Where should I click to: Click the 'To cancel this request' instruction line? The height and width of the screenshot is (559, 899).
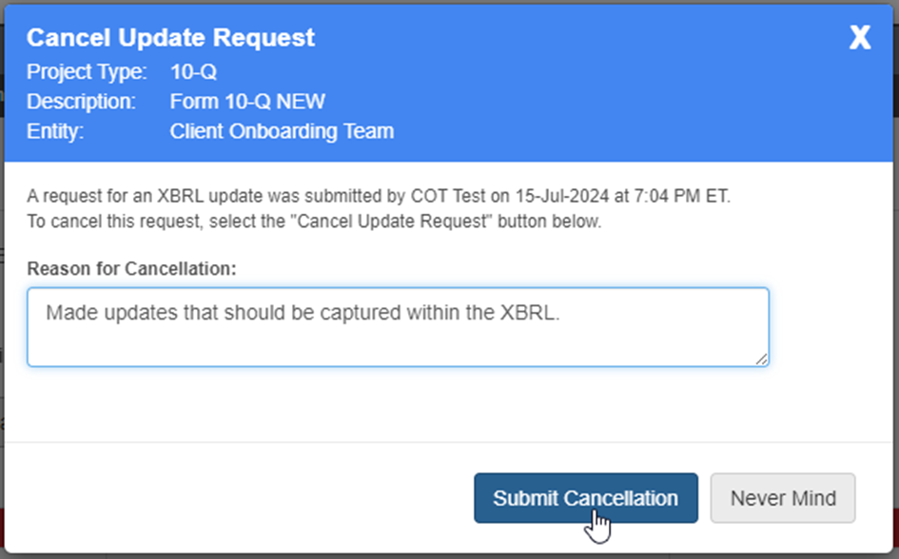[x=314, y=222]
